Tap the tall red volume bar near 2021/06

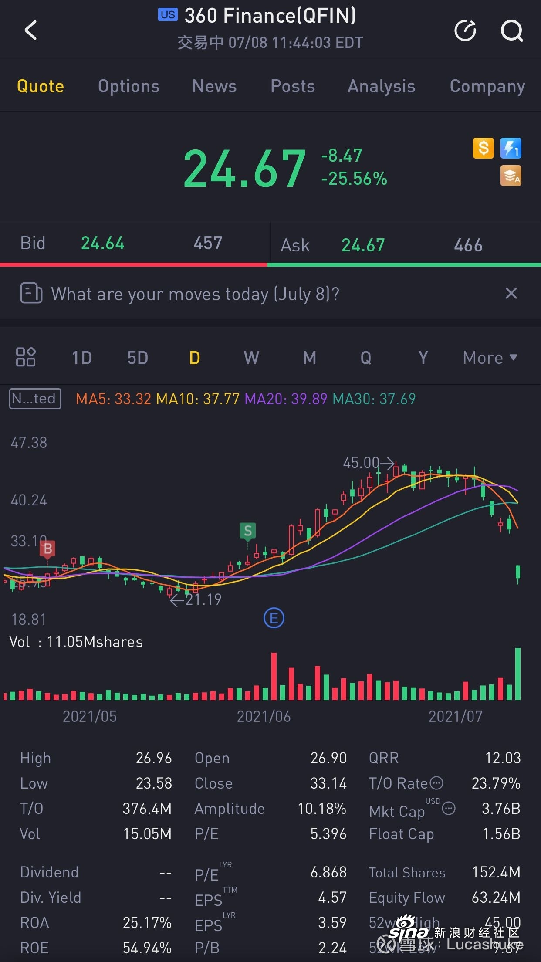[x=274, y=676]
